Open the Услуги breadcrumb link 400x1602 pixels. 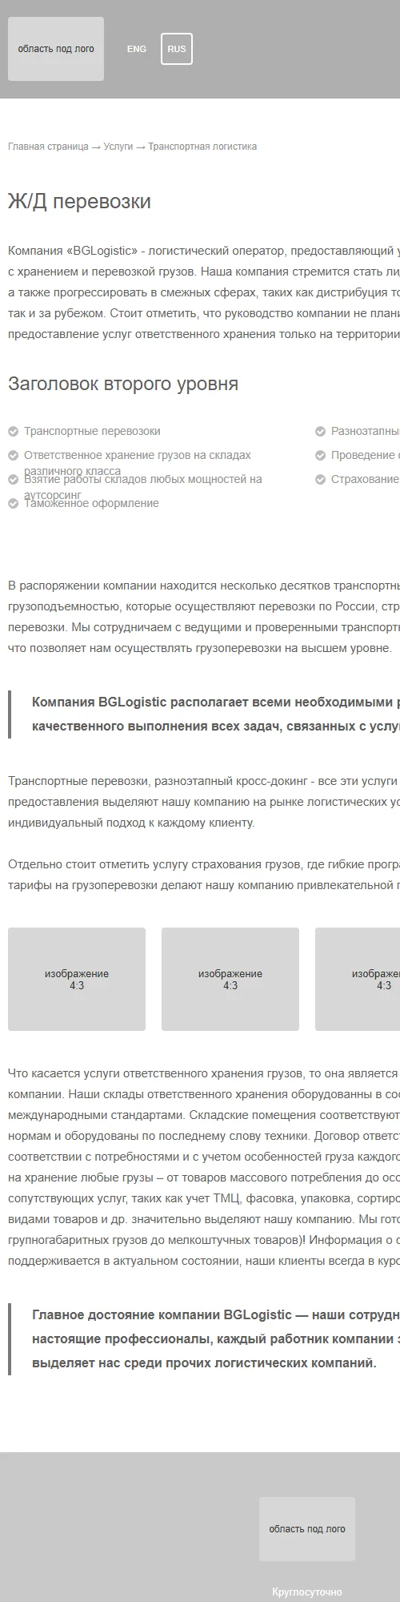pos(118,147)
